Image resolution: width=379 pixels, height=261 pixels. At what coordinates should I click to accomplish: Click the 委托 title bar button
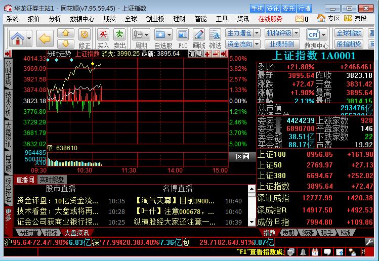click(x=288, y=9)
